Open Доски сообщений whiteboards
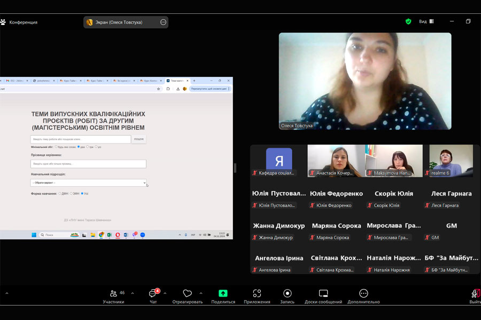The height and width of the screenshot is (320, 481). pyautogui.click(x=323, y=297)
